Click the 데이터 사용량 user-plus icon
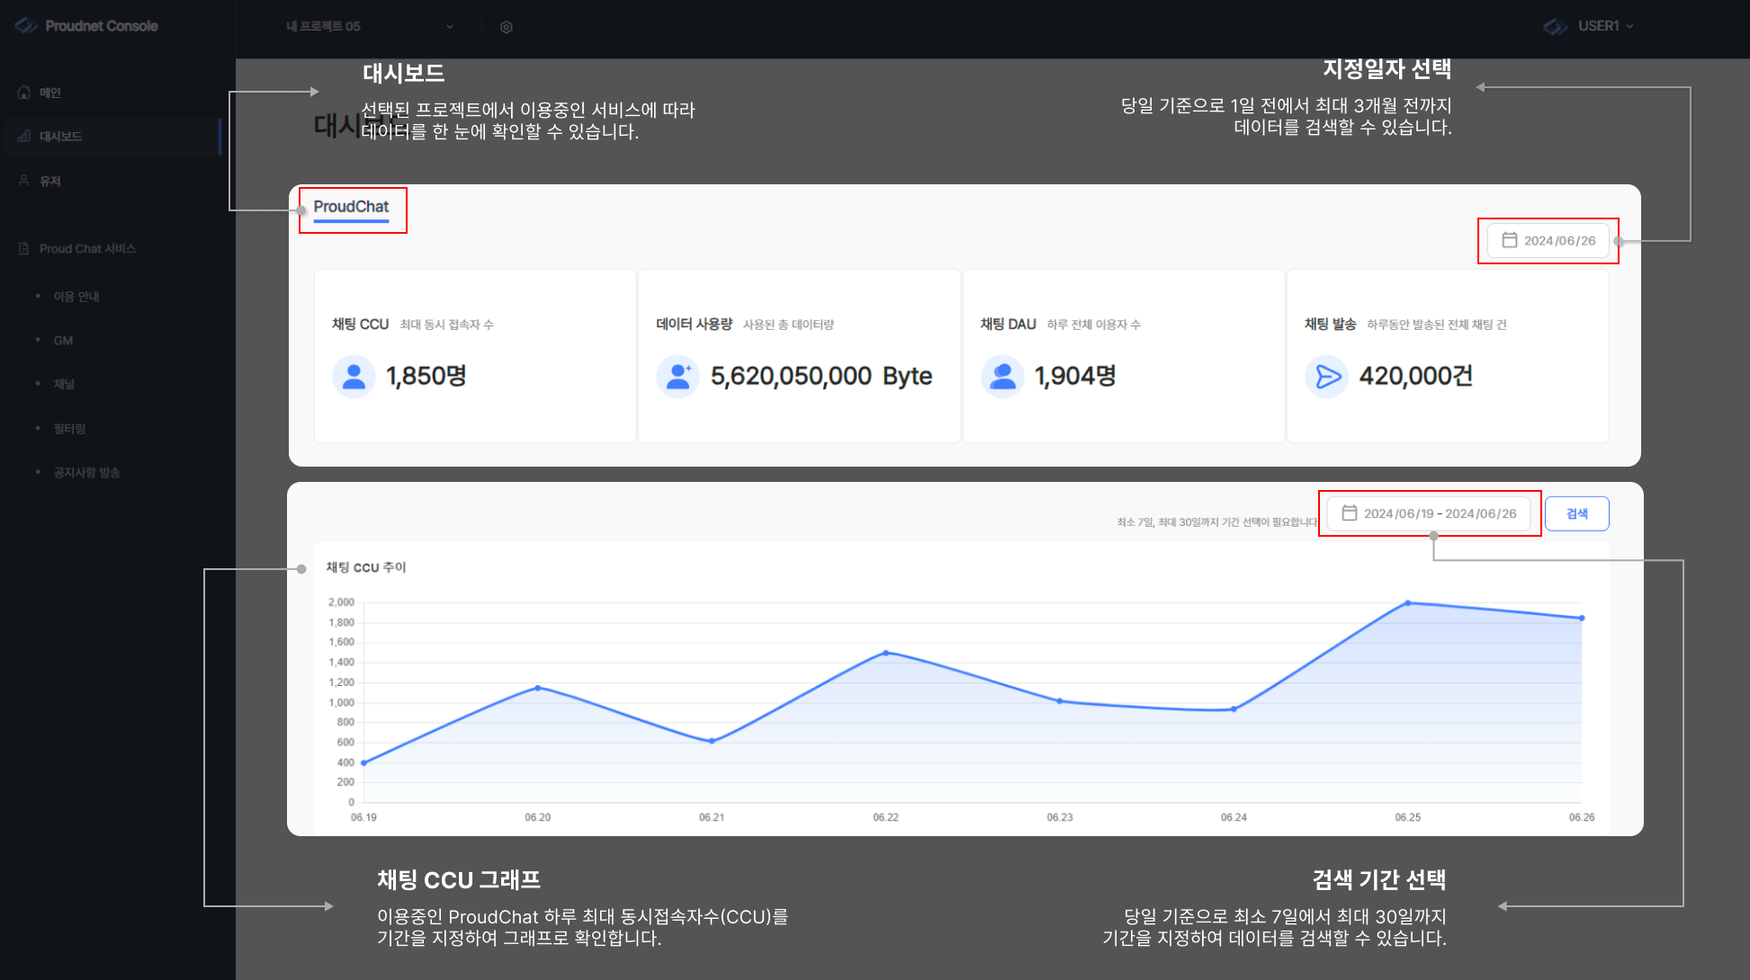The height and width of the screenshot is (980, 1750). tap(678, 376)
